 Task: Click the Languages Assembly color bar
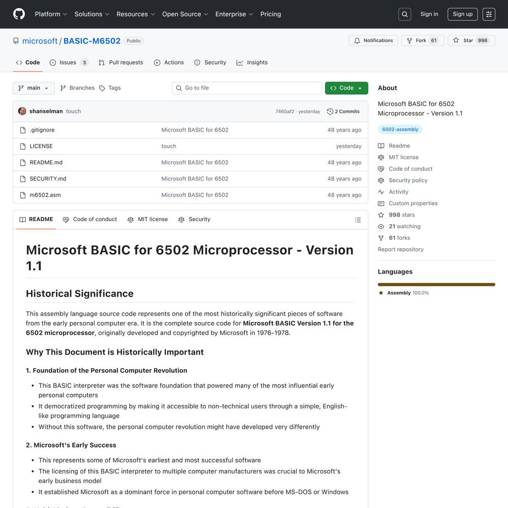click(x=436, y=284)
